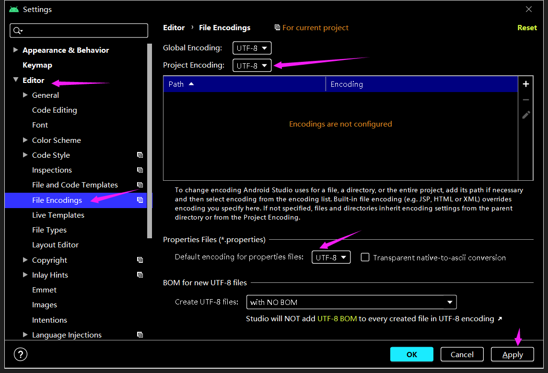The height and width of the screenshot is (373, 548).
Task: Click the settings search field
Action: [x=79, y=31]
